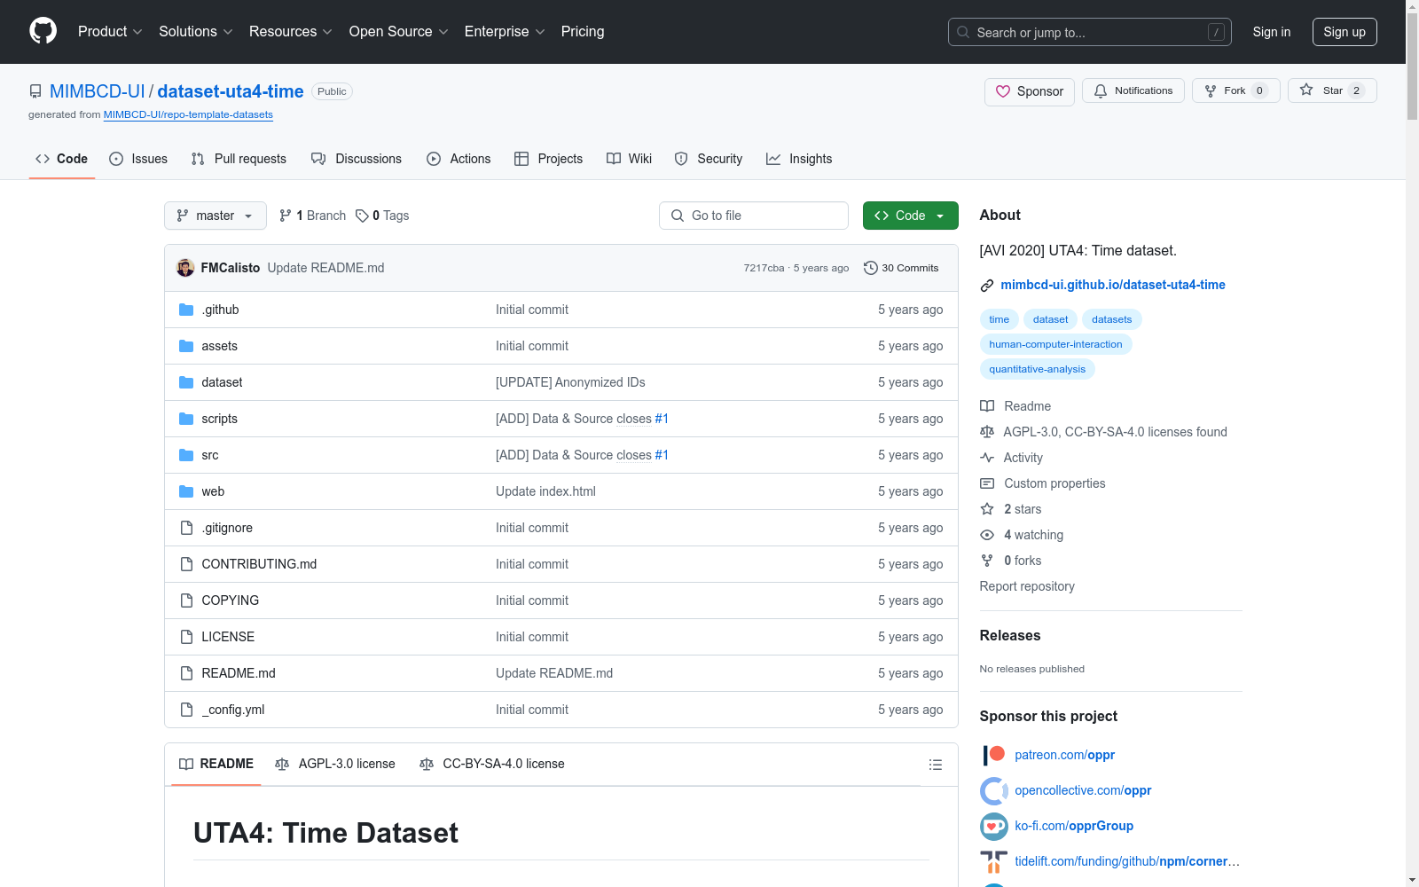
Task: Open the MIMBCD-UI/repo-template-datasets link
Action: [188, 114]
